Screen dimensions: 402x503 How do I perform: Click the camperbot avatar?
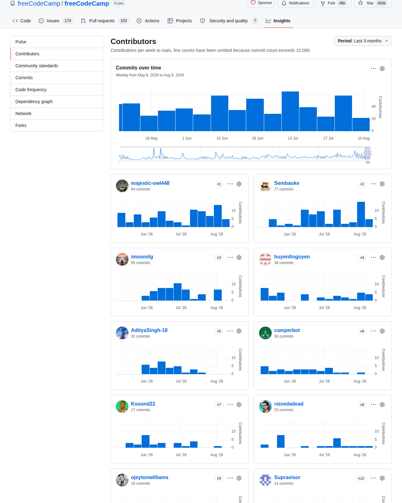click(x=265, y=333)
